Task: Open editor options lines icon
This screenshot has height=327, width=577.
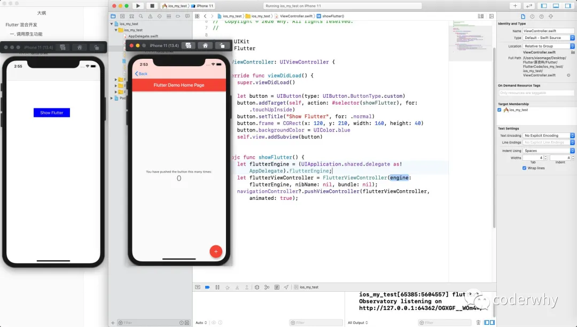Action: (481, 16)
